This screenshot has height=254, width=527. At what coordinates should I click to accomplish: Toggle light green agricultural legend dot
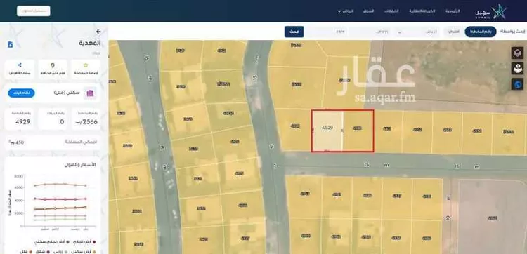point(66,252)
